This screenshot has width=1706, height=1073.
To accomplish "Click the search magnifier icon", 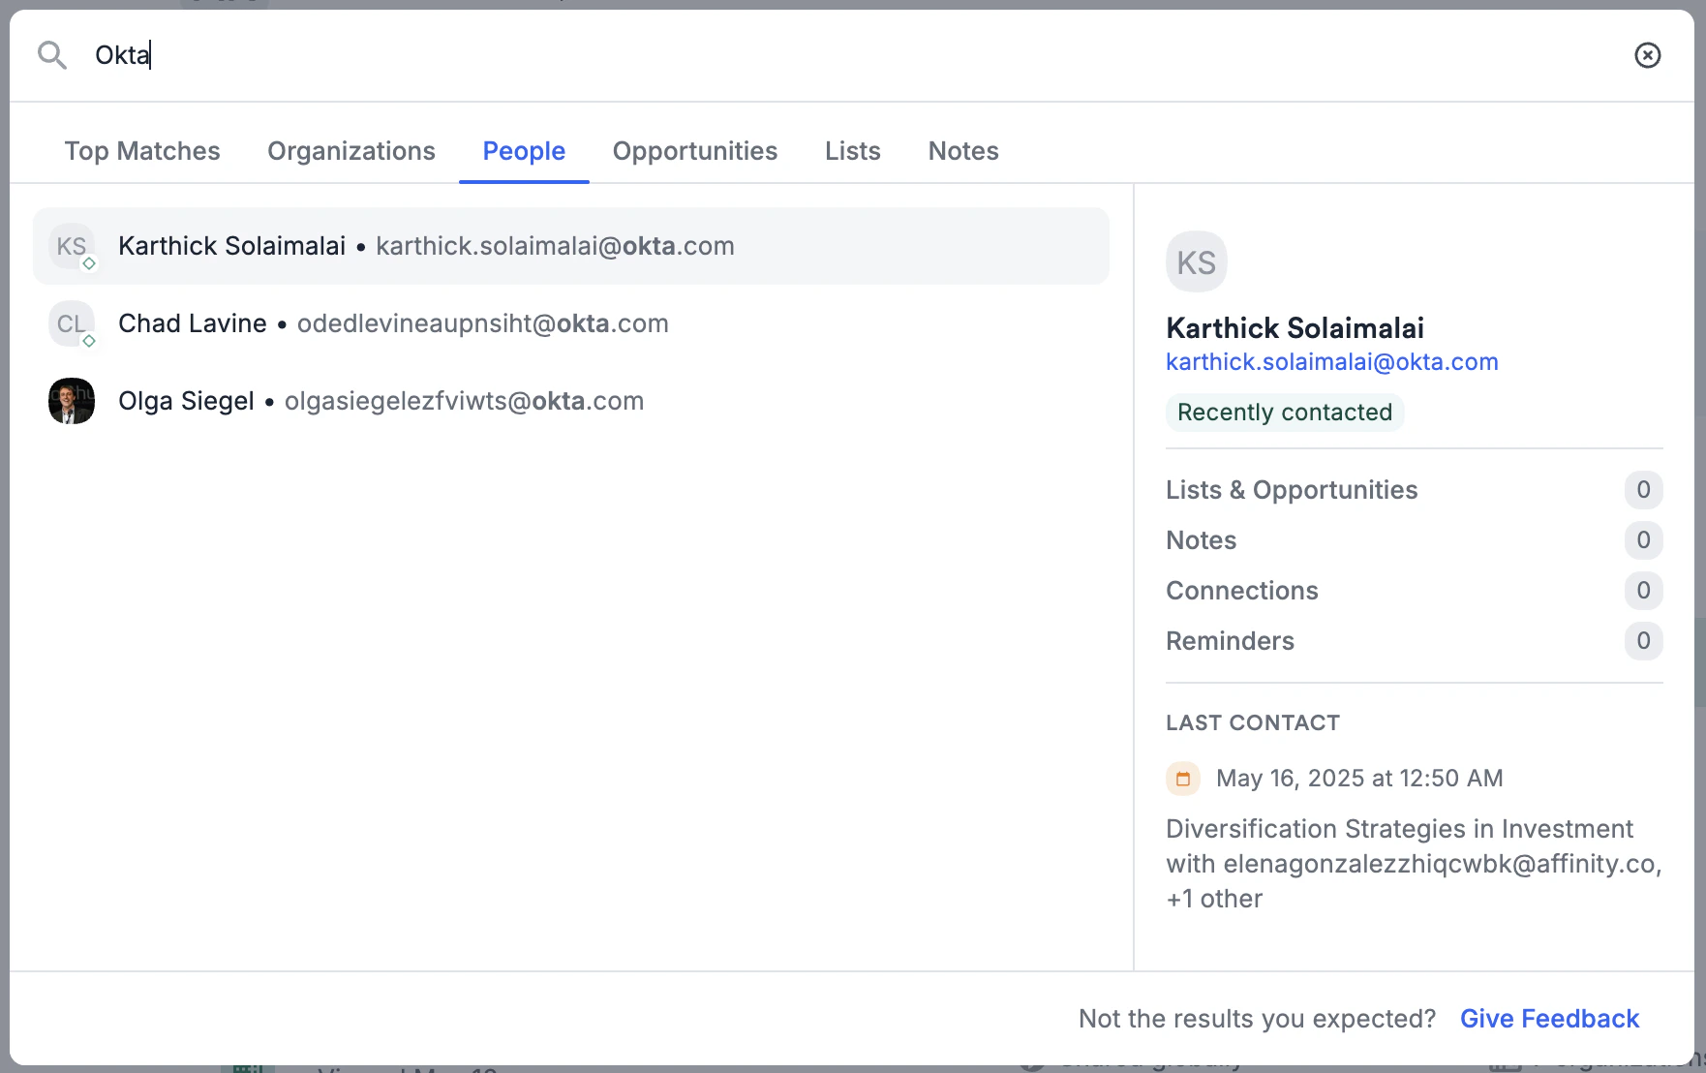I will (x=52, y=55).
